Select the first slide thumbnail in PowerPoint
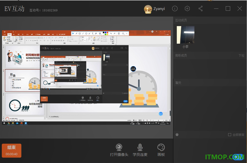The image size is (247, 163). (23, 56)
